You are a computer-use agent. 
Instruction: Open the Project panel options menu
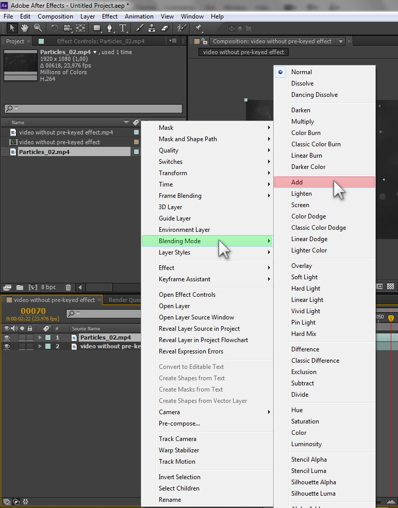[x=173, y=41]
